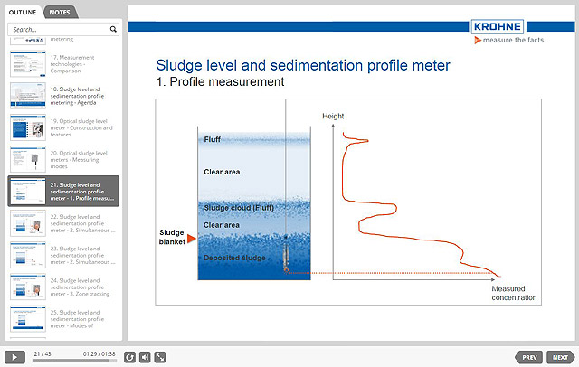579x367 pixels.
Task: Click the 'Deposited sludge' label in diagram
Action: point(234,258)
